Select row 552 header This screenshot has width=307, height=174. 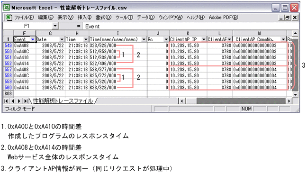coord(8,64)
